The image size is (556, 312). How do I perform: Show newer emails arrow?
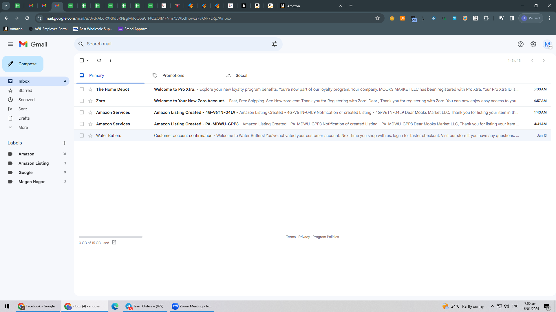pyautogui.click(x=532, y=60)
